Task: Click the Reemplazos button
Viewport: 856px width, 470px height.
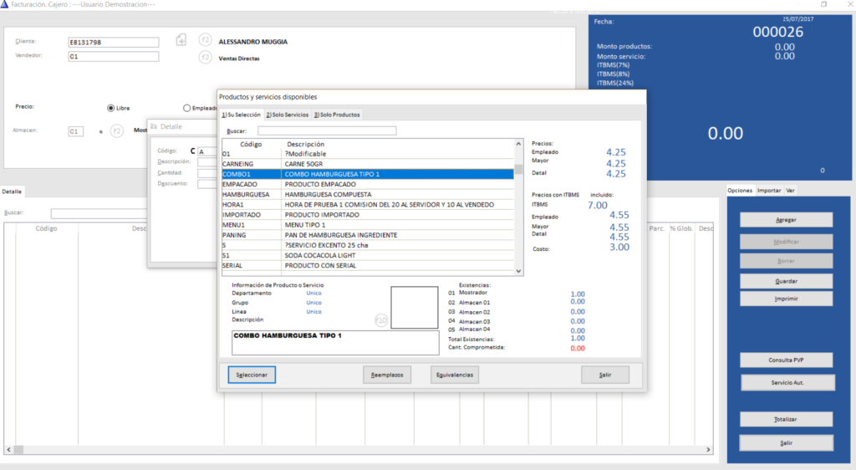Action: [387, 375]
